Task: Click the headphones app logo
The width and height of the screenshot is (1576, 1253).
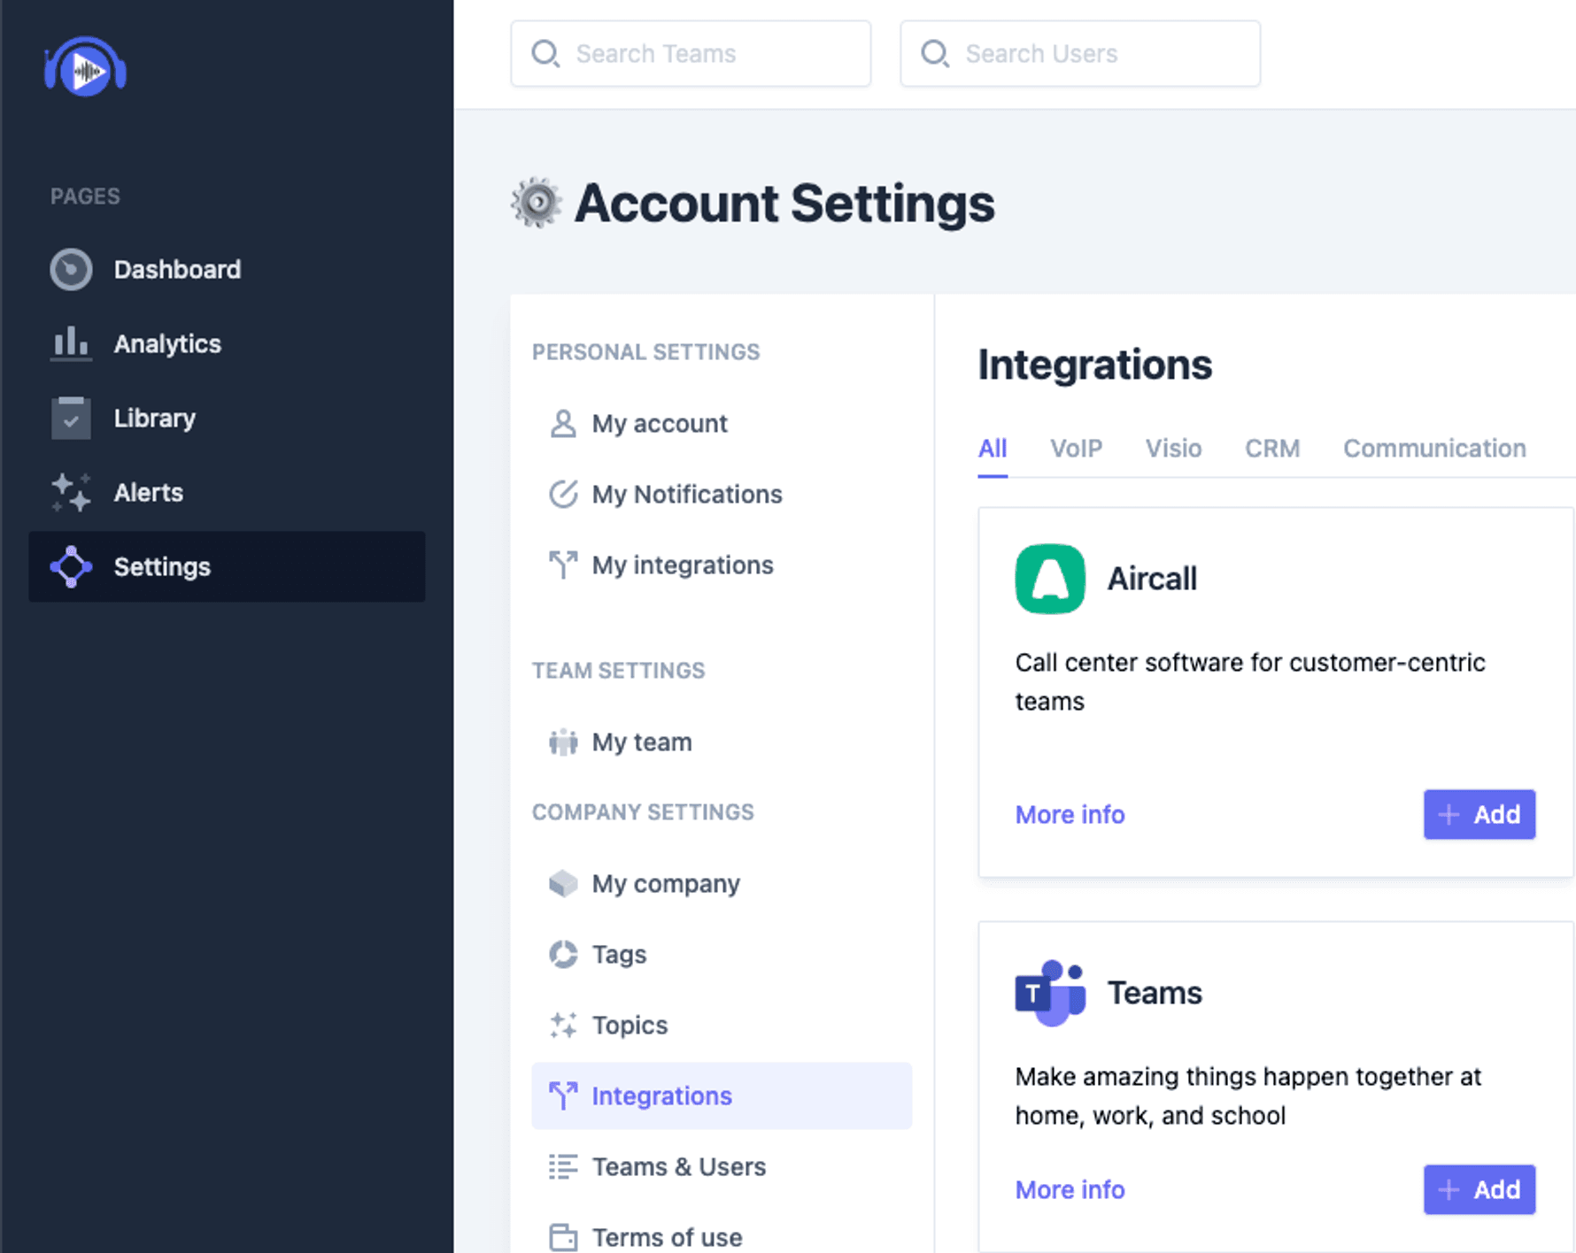Action: (85, 68)
